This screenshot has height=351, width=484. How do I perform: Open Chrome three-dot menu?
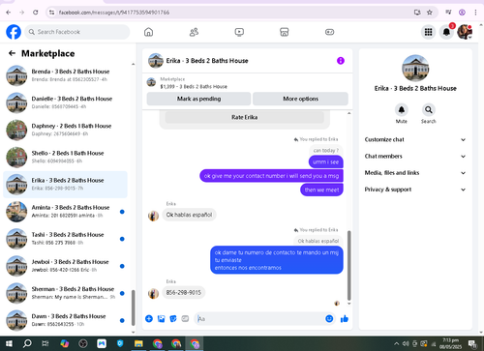point(475,13)
